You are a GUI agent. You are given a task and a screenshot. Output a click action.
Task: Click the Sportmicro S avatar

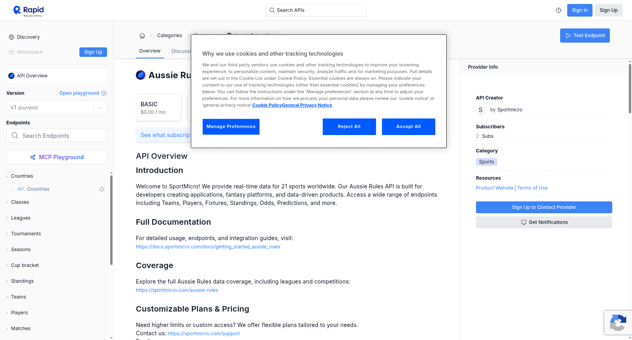coord(481,110)
